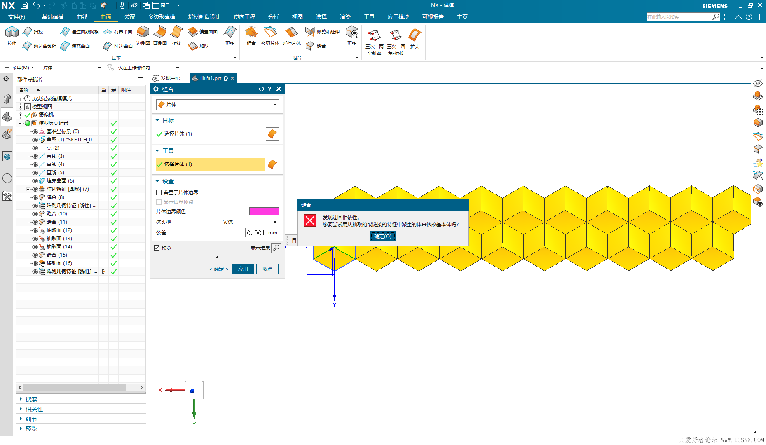
Task: Click the tool sheet body selection icon
Action: (272, 164)
